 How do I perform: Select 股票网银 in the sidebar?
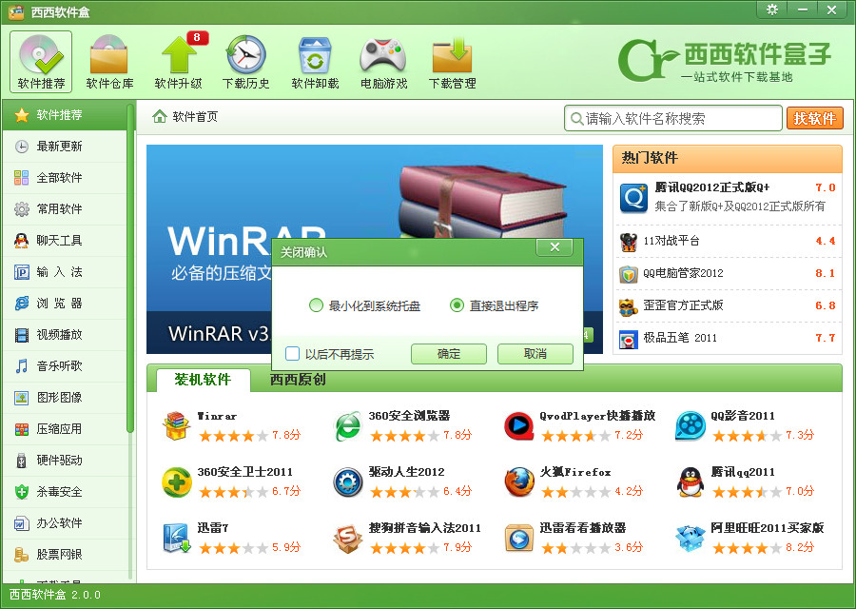tap(65, 555)
